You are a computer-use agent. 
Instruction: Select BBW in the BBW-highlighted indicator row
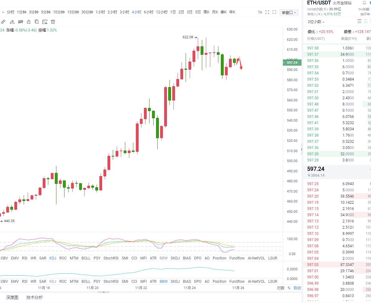(164, 282)
